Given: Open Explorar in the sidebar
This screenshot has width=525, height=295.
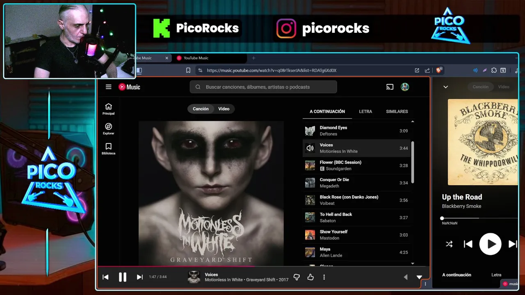Looking at the screenshot, I should 109,129.
